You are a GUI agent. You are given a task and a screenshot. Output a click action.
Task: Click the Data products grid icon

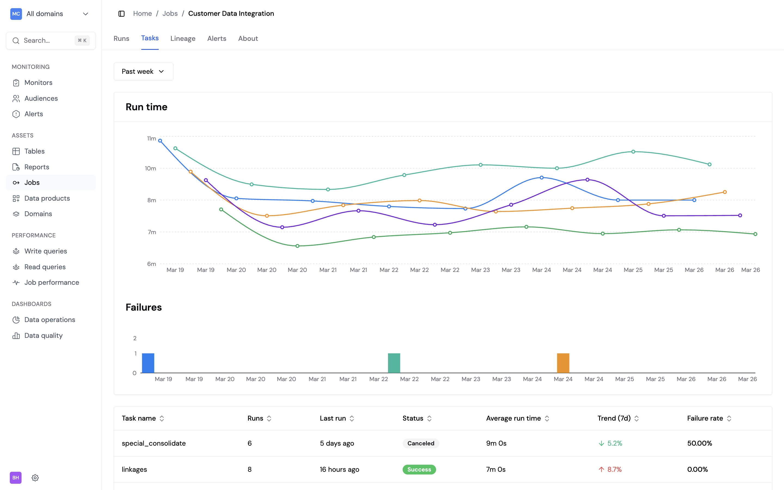click(16, 198)
